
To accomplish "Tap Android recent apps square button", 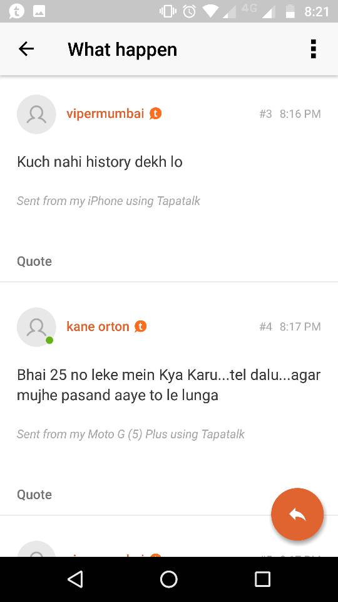I will point(262,579).
